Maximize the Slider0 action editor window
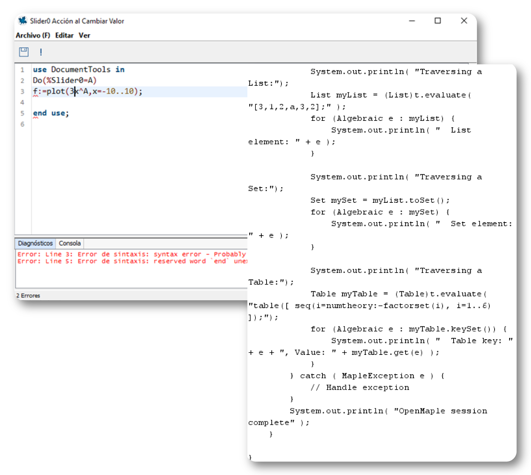This screenshot has width=531, height=475. (438, 21)
